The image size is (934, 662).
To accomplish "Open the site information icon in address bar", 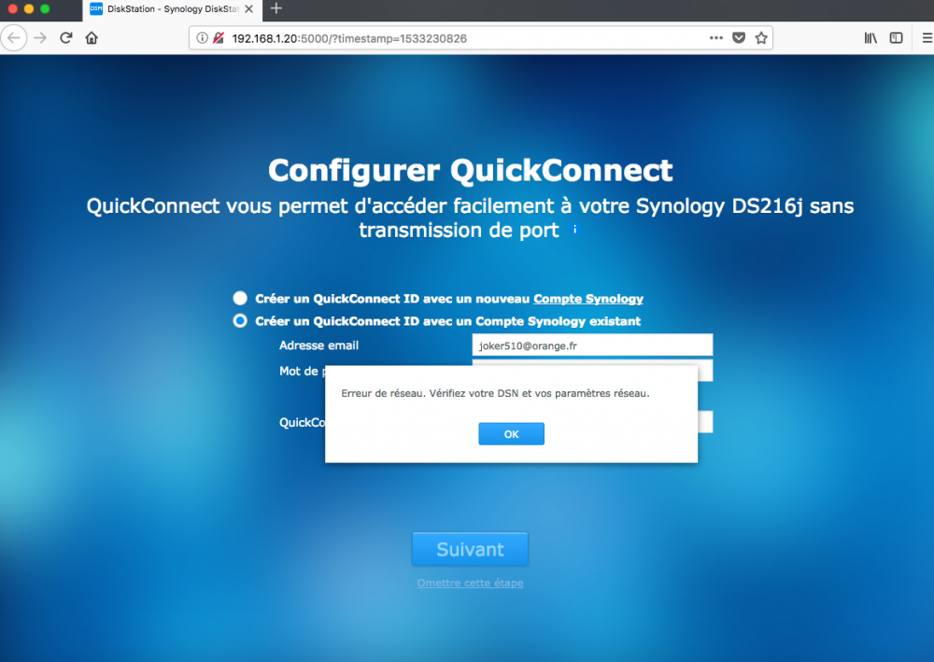I will (x=203, y=38).
